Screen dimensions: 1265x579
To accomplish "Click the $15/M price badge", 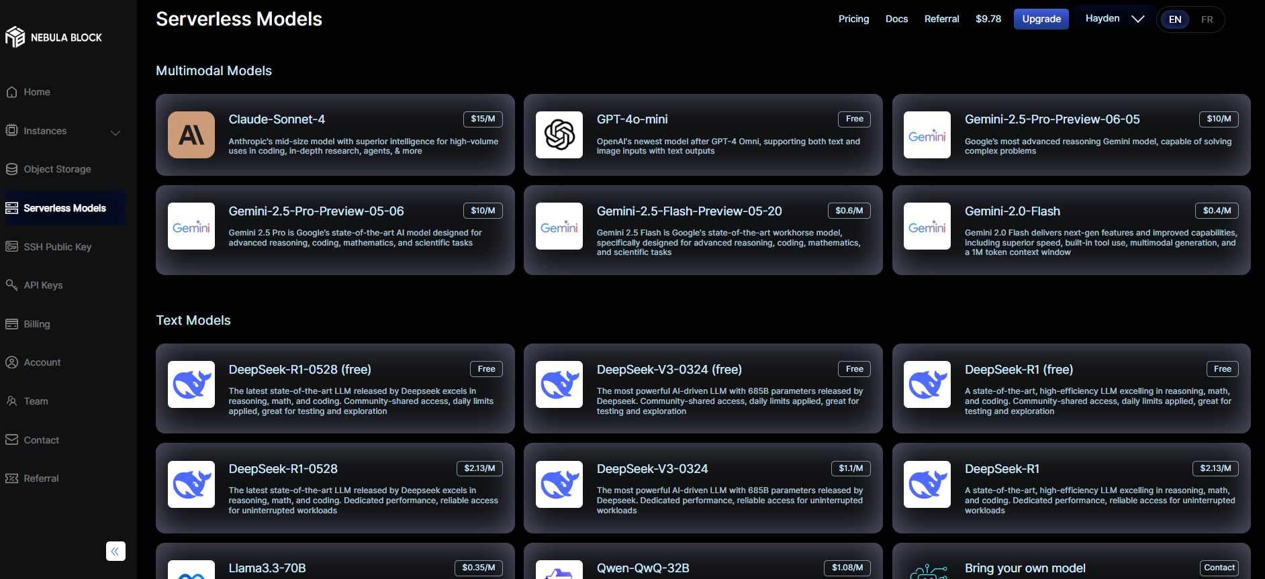I will tap(483, 119).
